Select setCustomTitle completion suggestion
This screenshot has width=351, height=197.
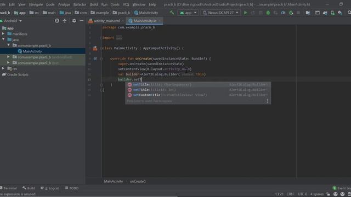click(198, 95)
